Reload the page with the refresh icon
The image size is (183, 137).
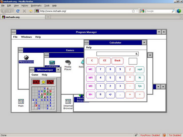(x=18, y=11)
